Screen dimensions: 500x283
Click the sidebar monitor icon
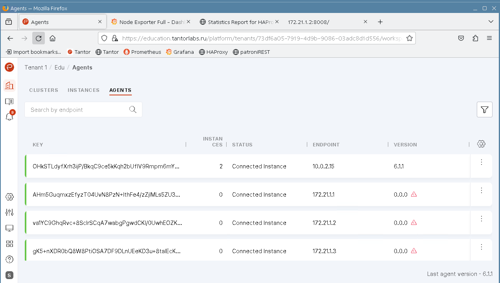tap(9, 228)
